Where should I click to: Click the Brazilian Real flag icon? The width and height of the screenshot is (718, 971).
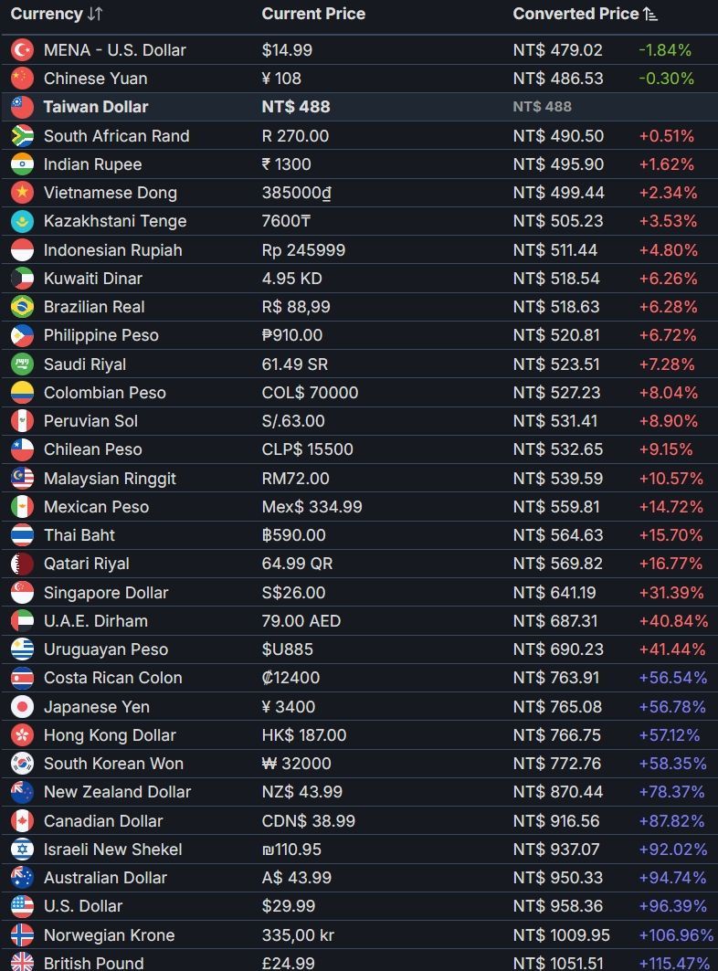point(22,307)
